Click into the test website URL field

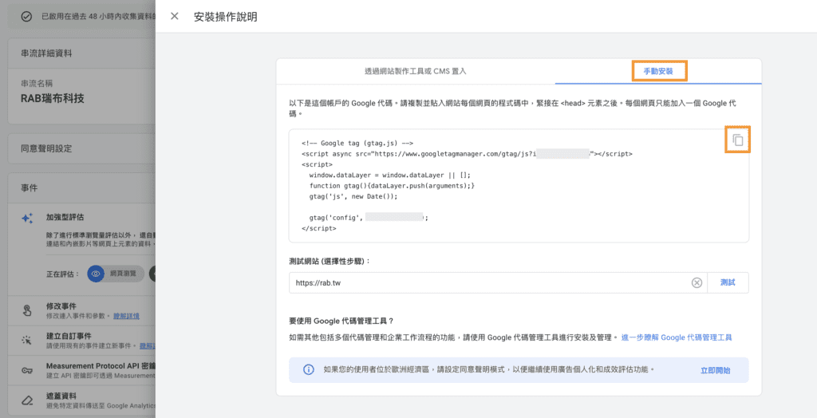[487, 282]
